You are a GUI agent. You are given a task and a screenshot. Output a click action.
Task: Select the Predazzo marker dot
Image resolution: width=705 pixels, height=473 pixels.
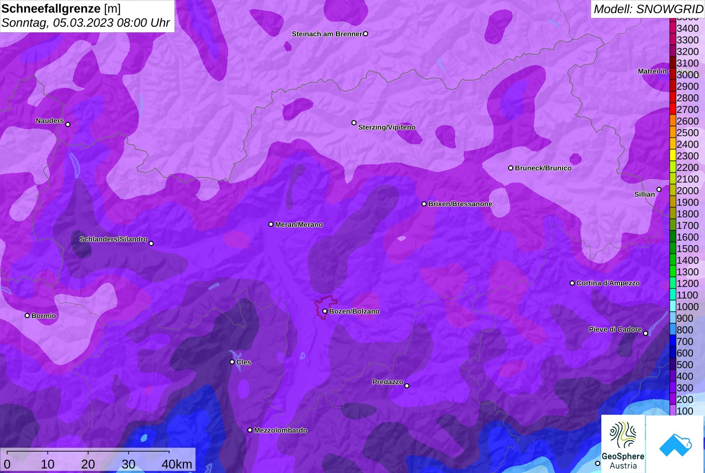tap(407, 386)
